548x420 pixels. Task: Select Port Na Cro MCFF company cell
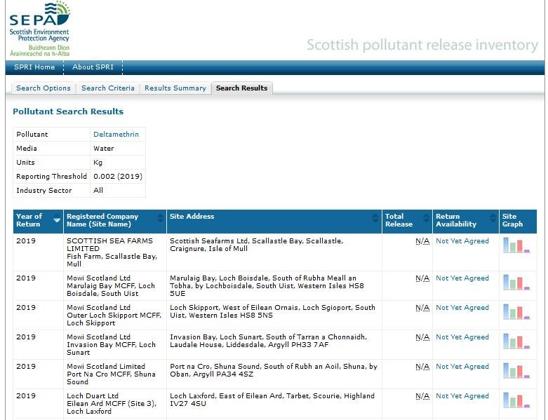click(x=115, y=374)
